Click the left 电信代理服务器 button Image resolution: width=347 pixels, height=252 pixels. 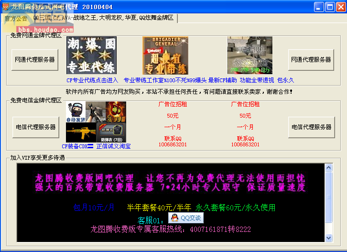point(36,127)
